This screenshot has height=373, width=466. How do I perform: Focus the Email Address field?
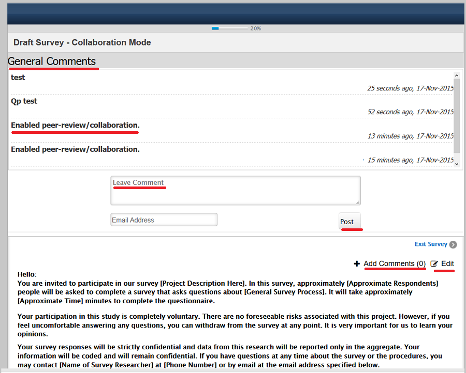(164, 220)
